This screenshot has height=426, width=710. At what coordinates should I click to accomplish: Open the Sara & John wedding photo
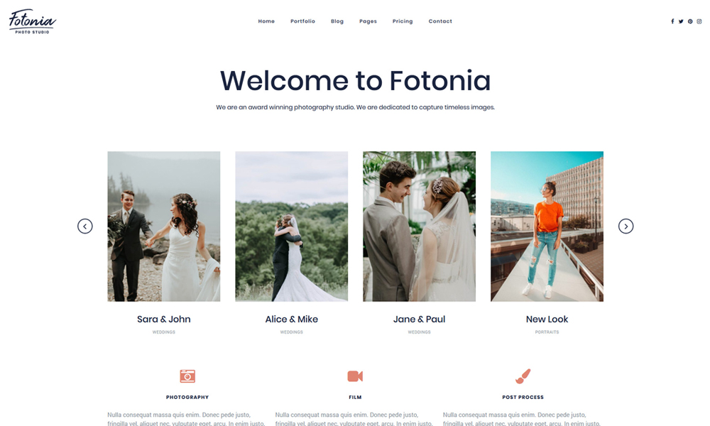[x=164, y=226]
